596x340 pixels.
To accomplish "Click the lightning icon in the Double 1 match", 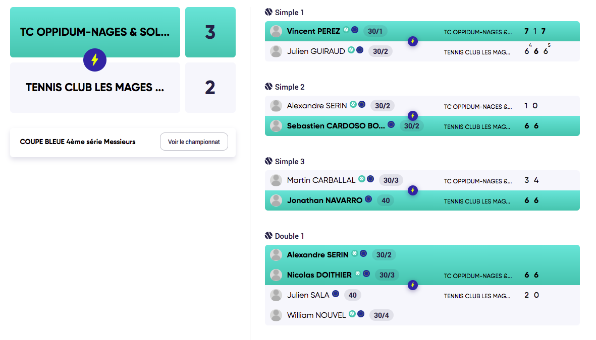I will (413, 285).
